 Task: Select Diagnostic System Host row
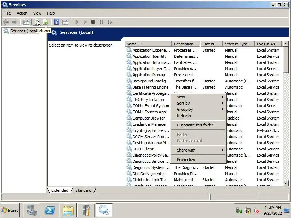tap(204, 167)
